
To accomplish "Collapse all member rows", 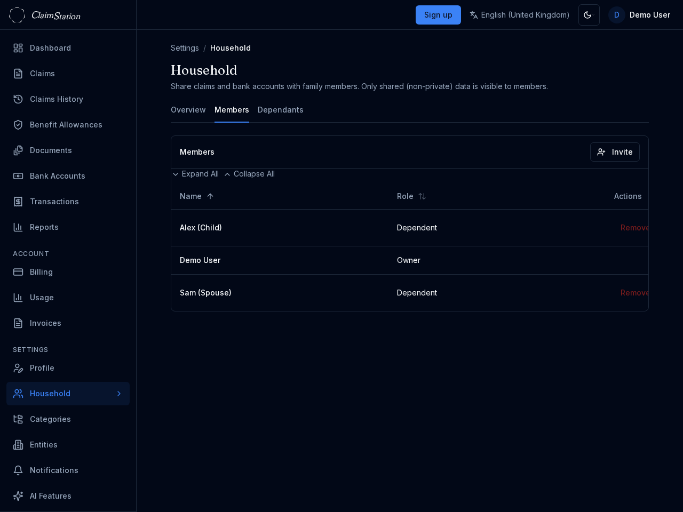I will (x=249, y=174).
